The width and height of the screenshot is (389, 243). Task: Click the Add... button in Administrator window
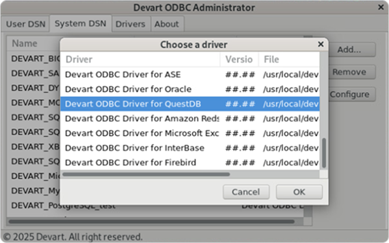(352, 50)
